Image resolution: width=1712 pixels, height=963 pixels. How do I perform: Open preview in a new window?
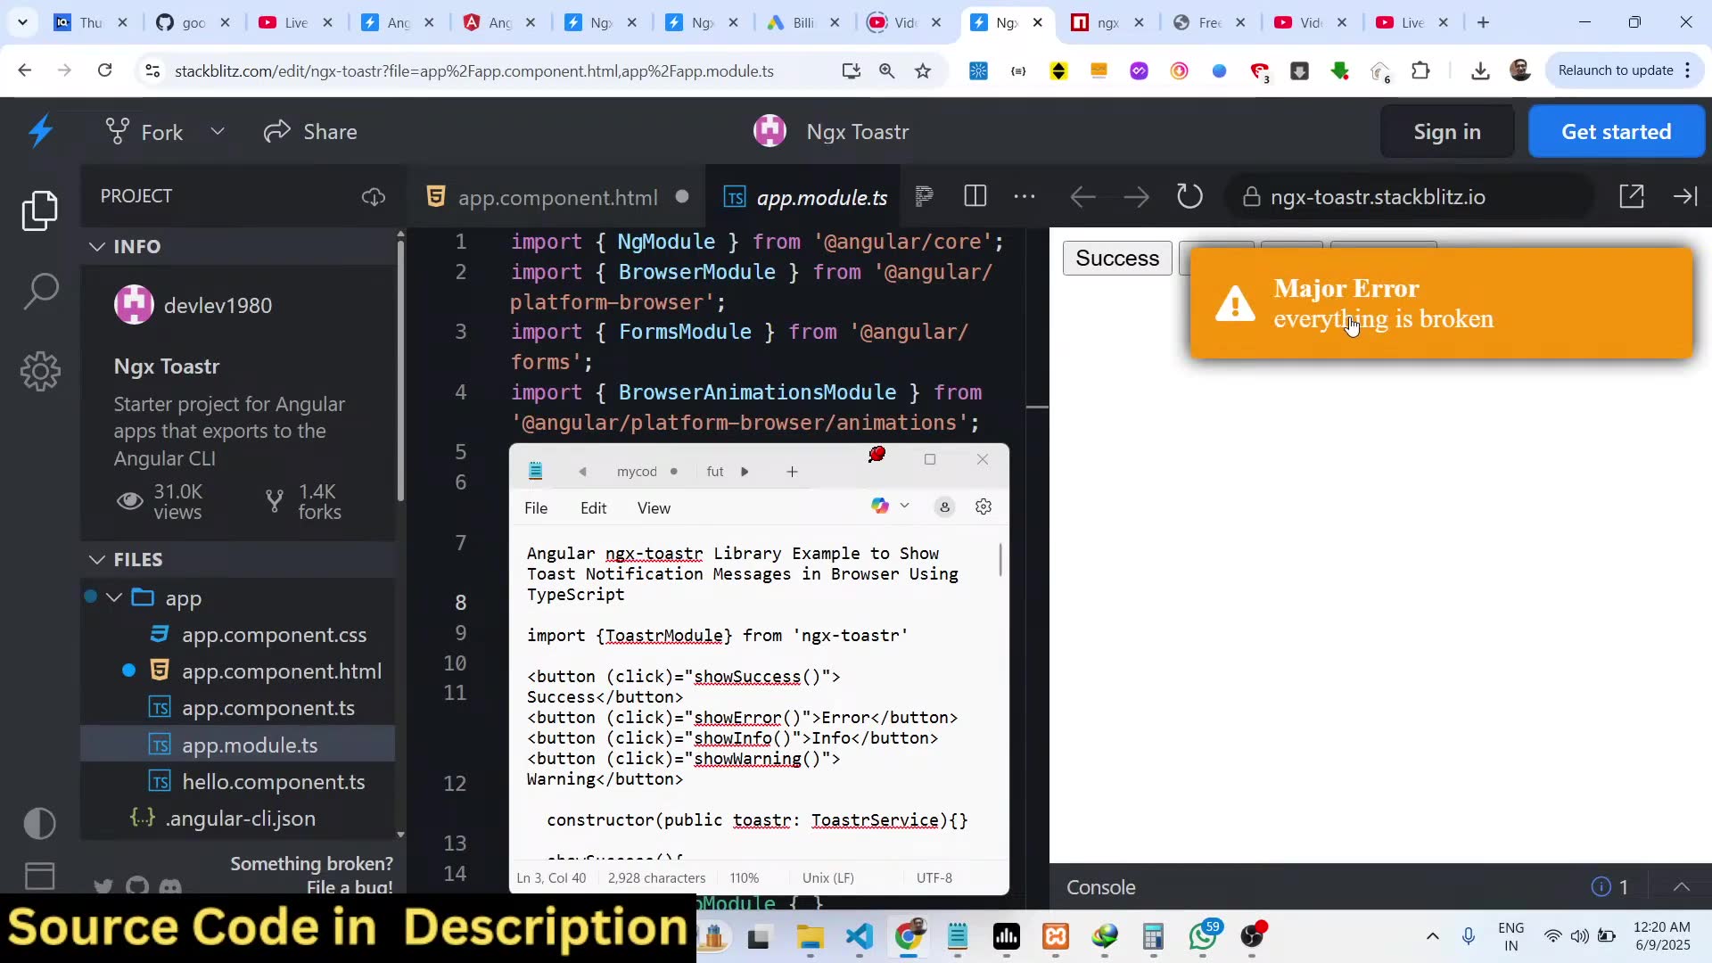pos(1632,197)
